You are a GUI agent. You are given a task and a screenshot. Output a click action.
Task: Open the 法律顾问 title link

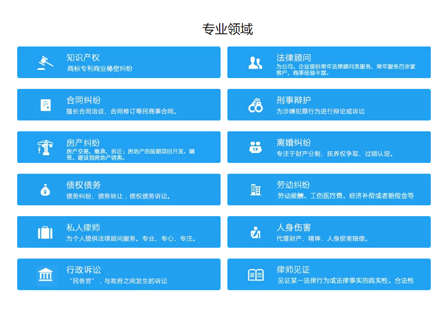tap(293, 58)
